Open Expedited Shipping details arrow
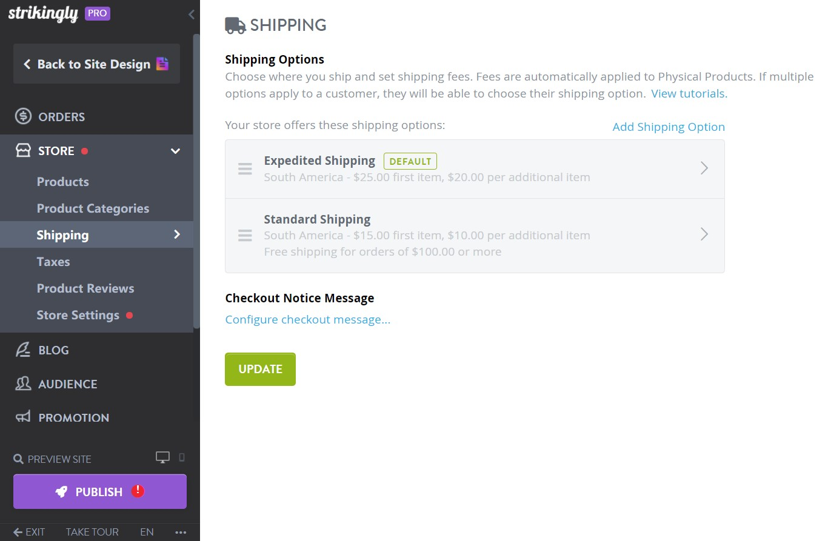Screen dimensions: 828x541 [x=704, y=168]
